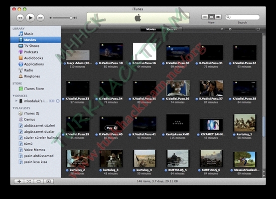Adjust the volume slider knob
This screenshot has height=199, width=276.
71,18
